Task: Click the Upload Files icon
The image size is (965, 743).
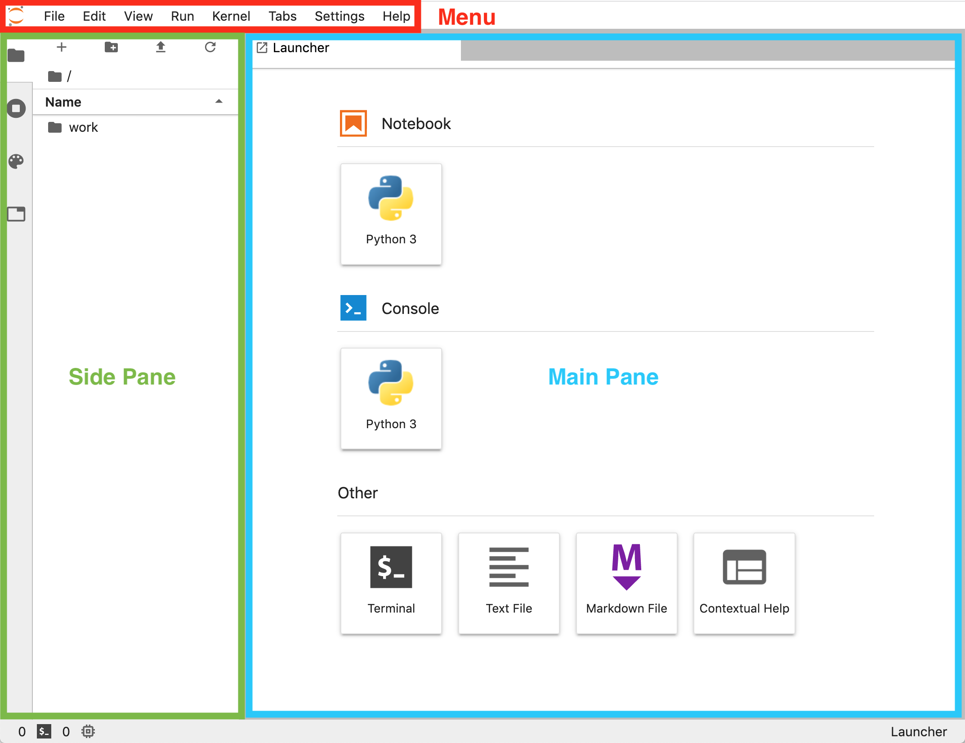Action: coord(161,47)
